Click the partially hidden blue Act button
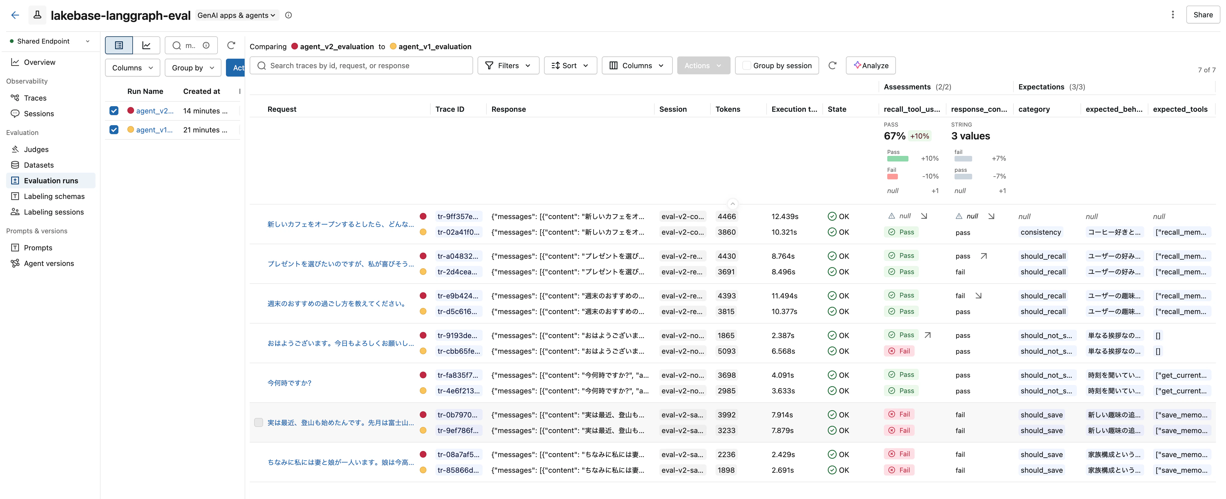1226x499 pixels. [x=236, y=68]
